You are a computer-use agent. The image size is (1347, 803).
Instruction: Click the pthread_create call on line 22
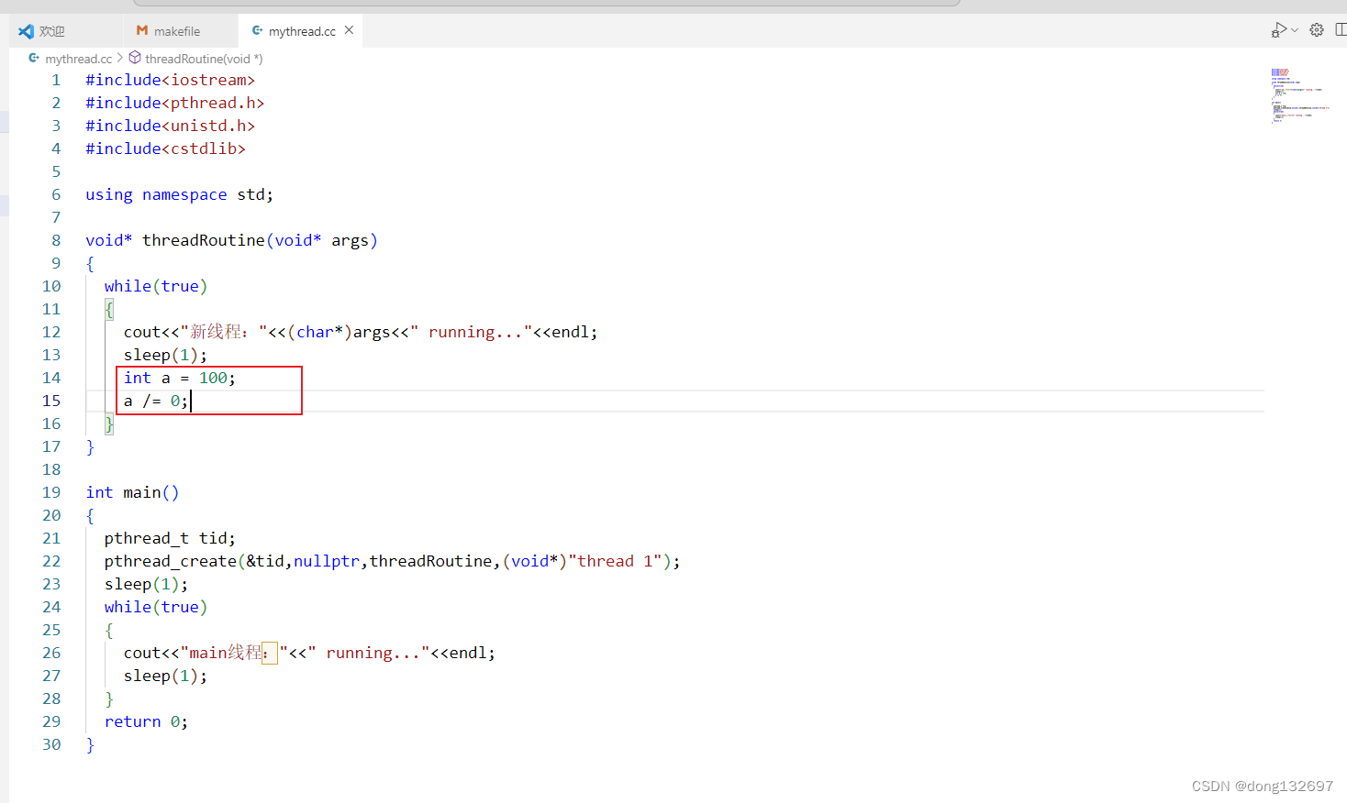[x=393, y=561]
